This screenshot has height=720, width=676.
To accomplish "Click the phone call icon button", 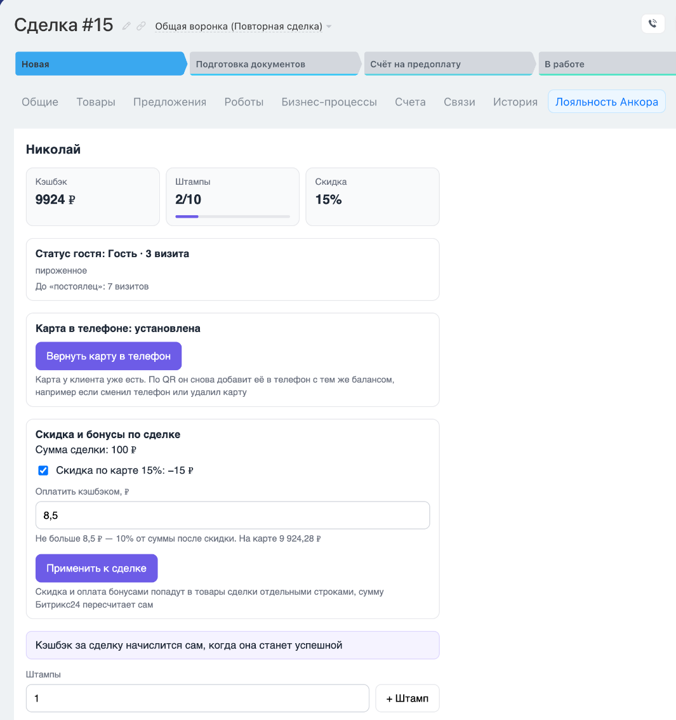I will [653, 23].
